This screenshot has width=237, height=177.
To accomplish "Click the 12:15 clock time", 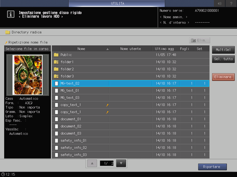I will pos(11,174).
